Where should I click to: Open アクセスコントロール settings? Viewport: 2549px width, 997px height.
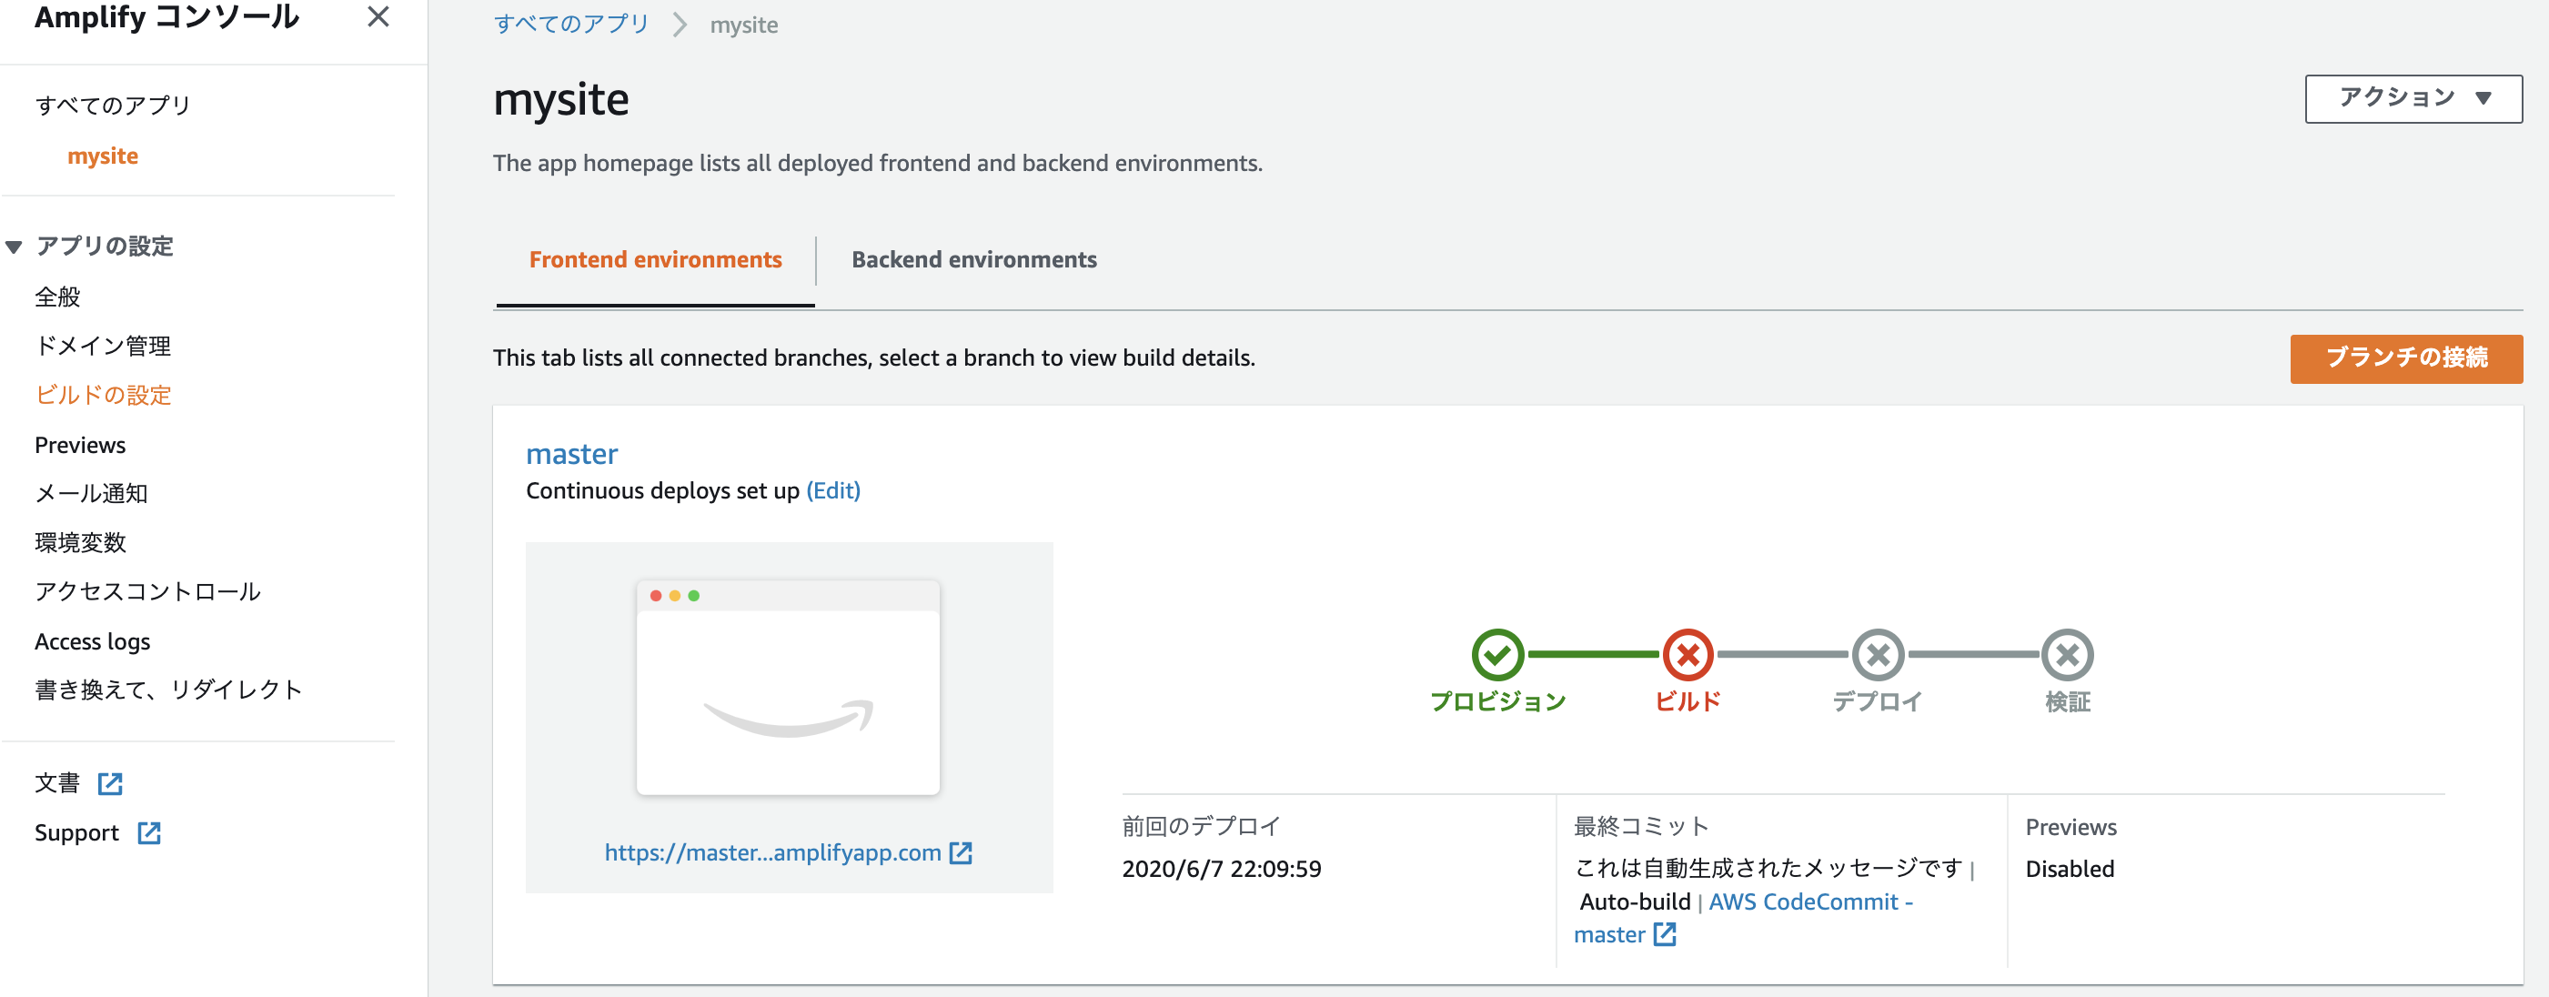pos(147,591)
